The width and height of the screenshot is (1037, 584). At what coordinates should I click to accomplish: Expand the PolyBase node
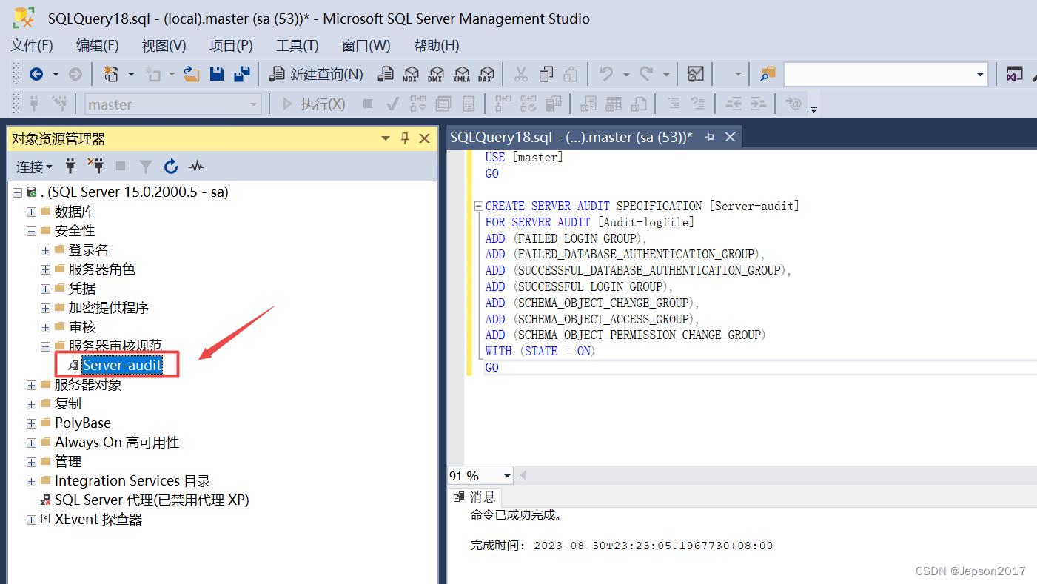click(31, 423)
